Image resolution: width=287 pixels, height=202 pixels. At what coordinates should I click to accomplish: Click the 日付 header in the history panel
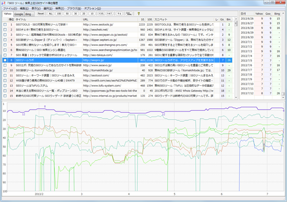pyautogui.click(x=246, y=14)
